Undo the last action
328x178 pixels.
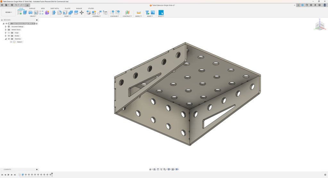tap(16, 5)
